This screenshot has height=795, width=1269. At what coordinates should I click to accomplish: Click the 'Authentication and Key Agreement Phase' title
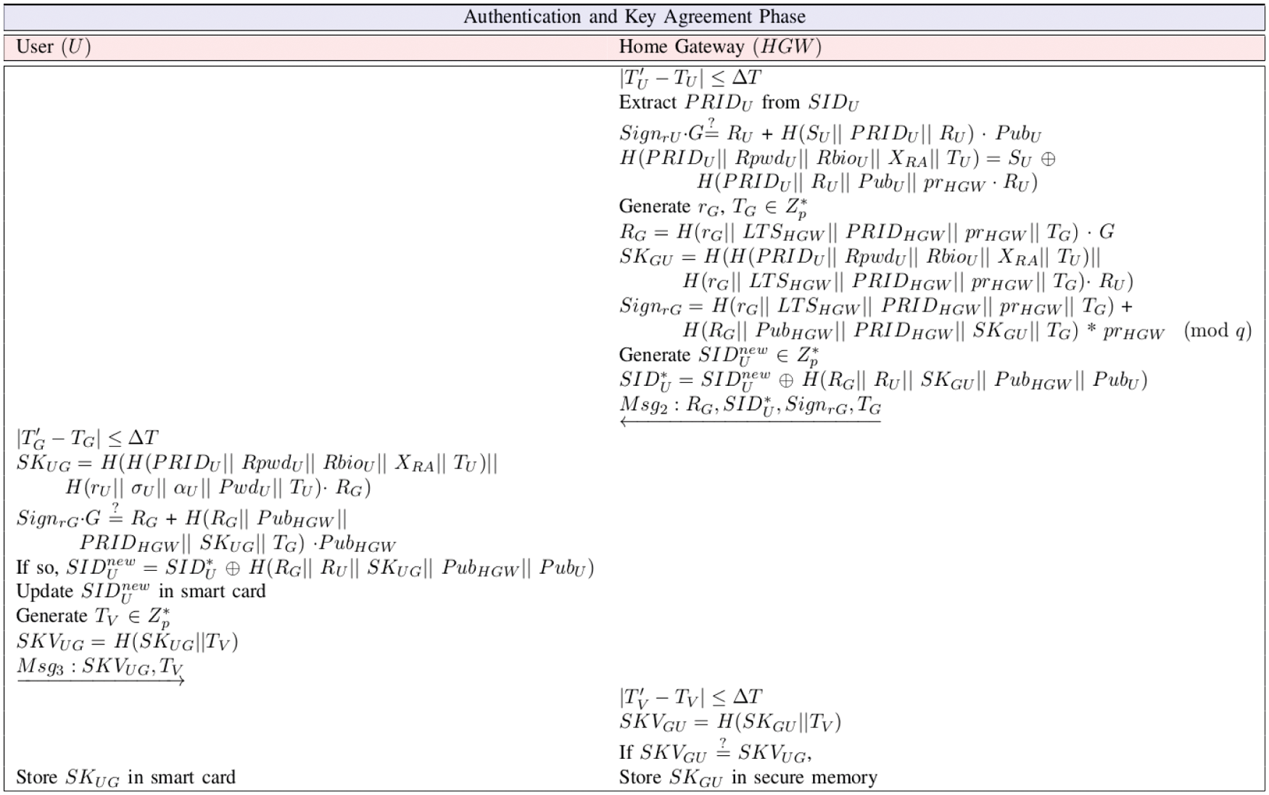point(634,17)
